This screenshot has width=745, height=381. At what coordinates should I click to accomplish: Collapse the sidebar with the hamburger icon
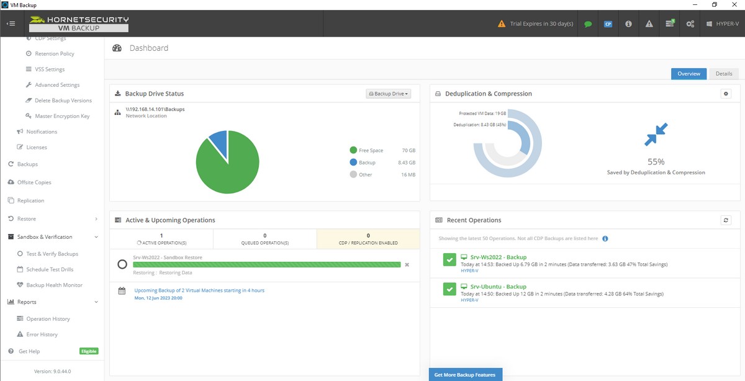click(x=10, y=24)
